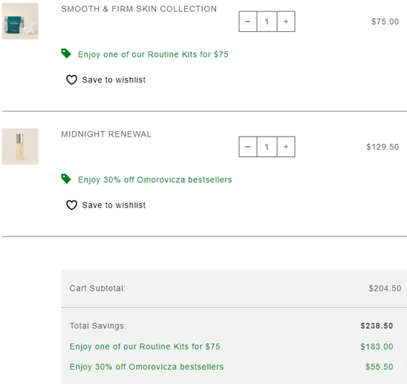This screenshot has width=407, height=384.
Task: Click Routine Kits offer in Total Savings summary
Action: click(x=145, y=346)
